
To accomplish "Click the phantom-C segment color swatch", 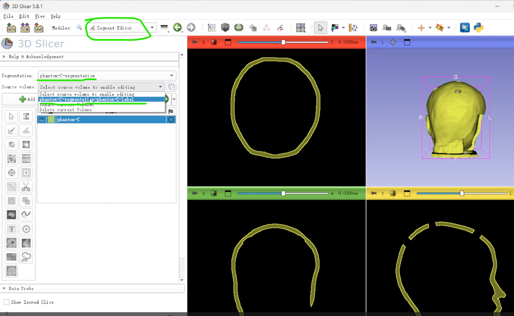I will click(x=51, y=120).
